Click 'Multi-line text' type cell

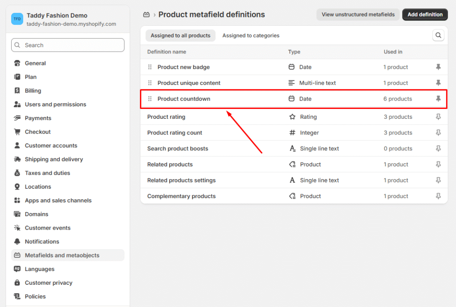[317, 83]
